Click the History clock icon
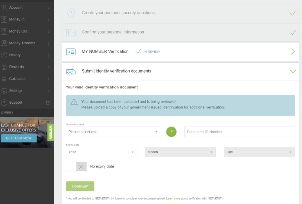Screen dimensions: 302x204 tap(4, 55)
